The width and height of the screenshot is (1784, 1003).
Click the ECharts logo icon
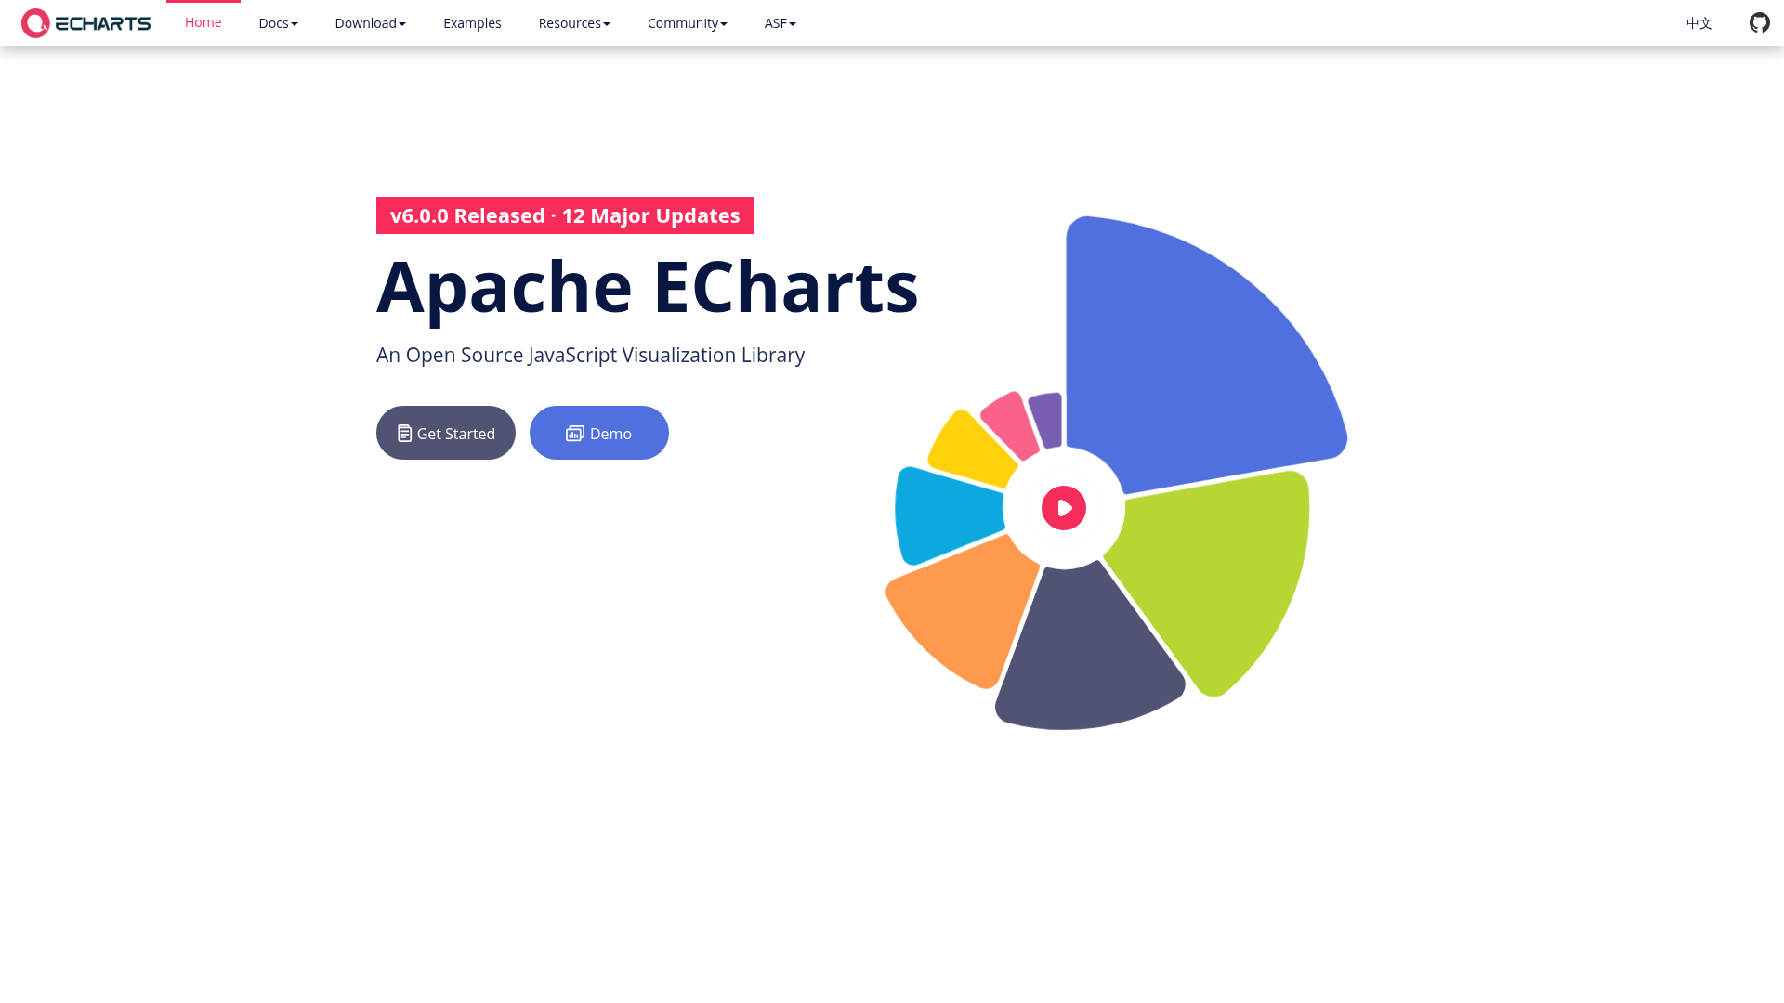point(35,22)
